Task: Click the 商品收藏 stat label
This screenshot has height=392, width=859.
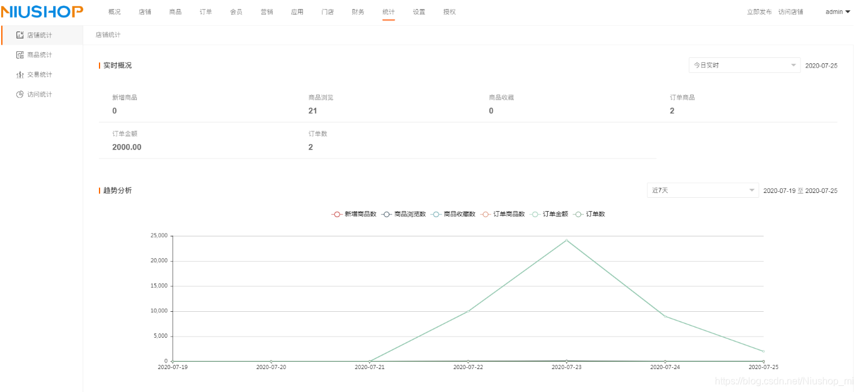Action: [501, 98]
